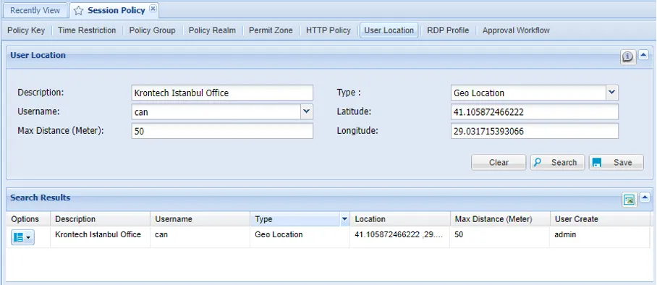This screenshot has height=285, width=657.
Task: Select the 'can' username cell in results
Action: [200, 237]
